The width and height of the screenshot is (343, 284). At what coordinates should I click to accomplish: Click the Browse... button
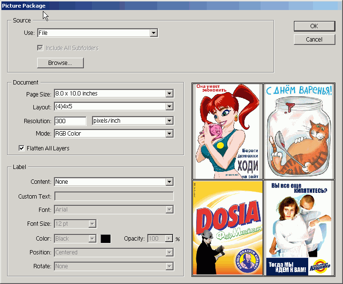click(x=61, y=63)
